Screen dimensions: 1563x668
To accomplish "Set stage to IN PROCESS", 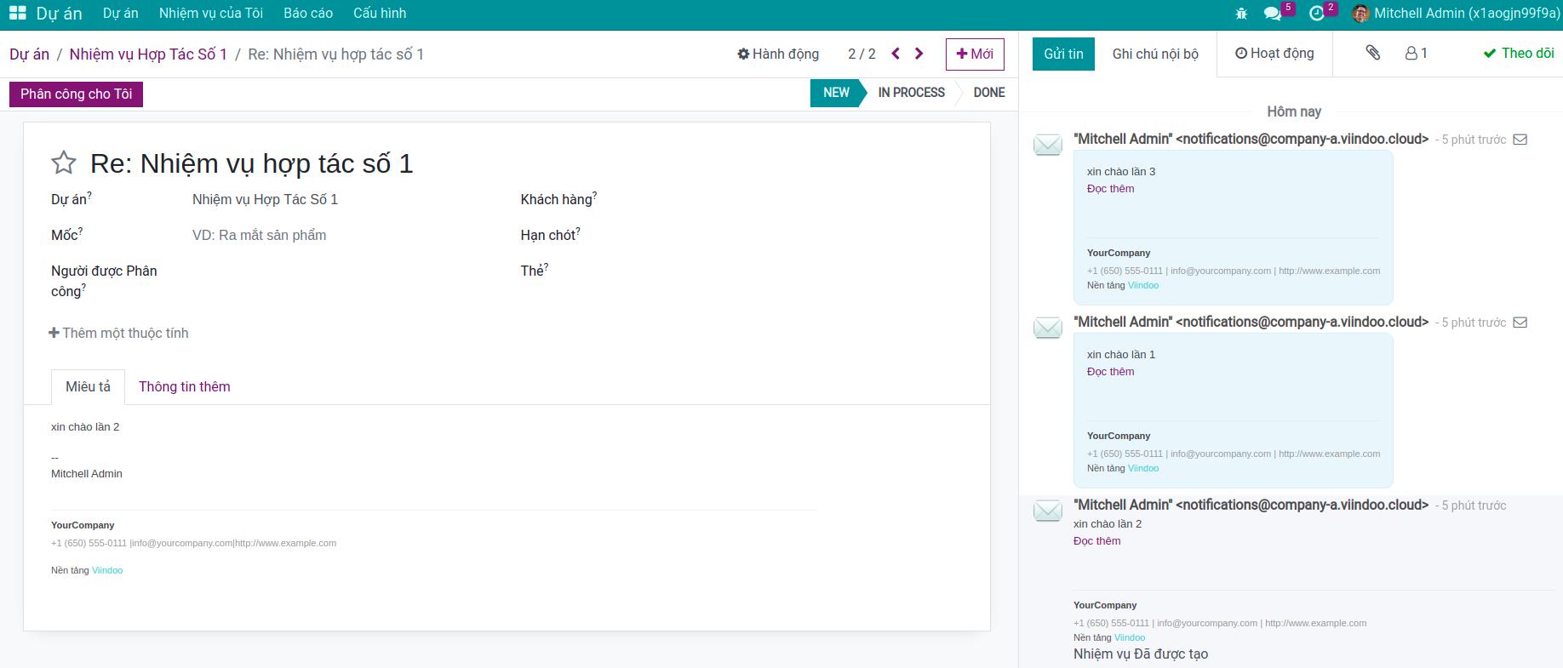I will click(911, 93).
